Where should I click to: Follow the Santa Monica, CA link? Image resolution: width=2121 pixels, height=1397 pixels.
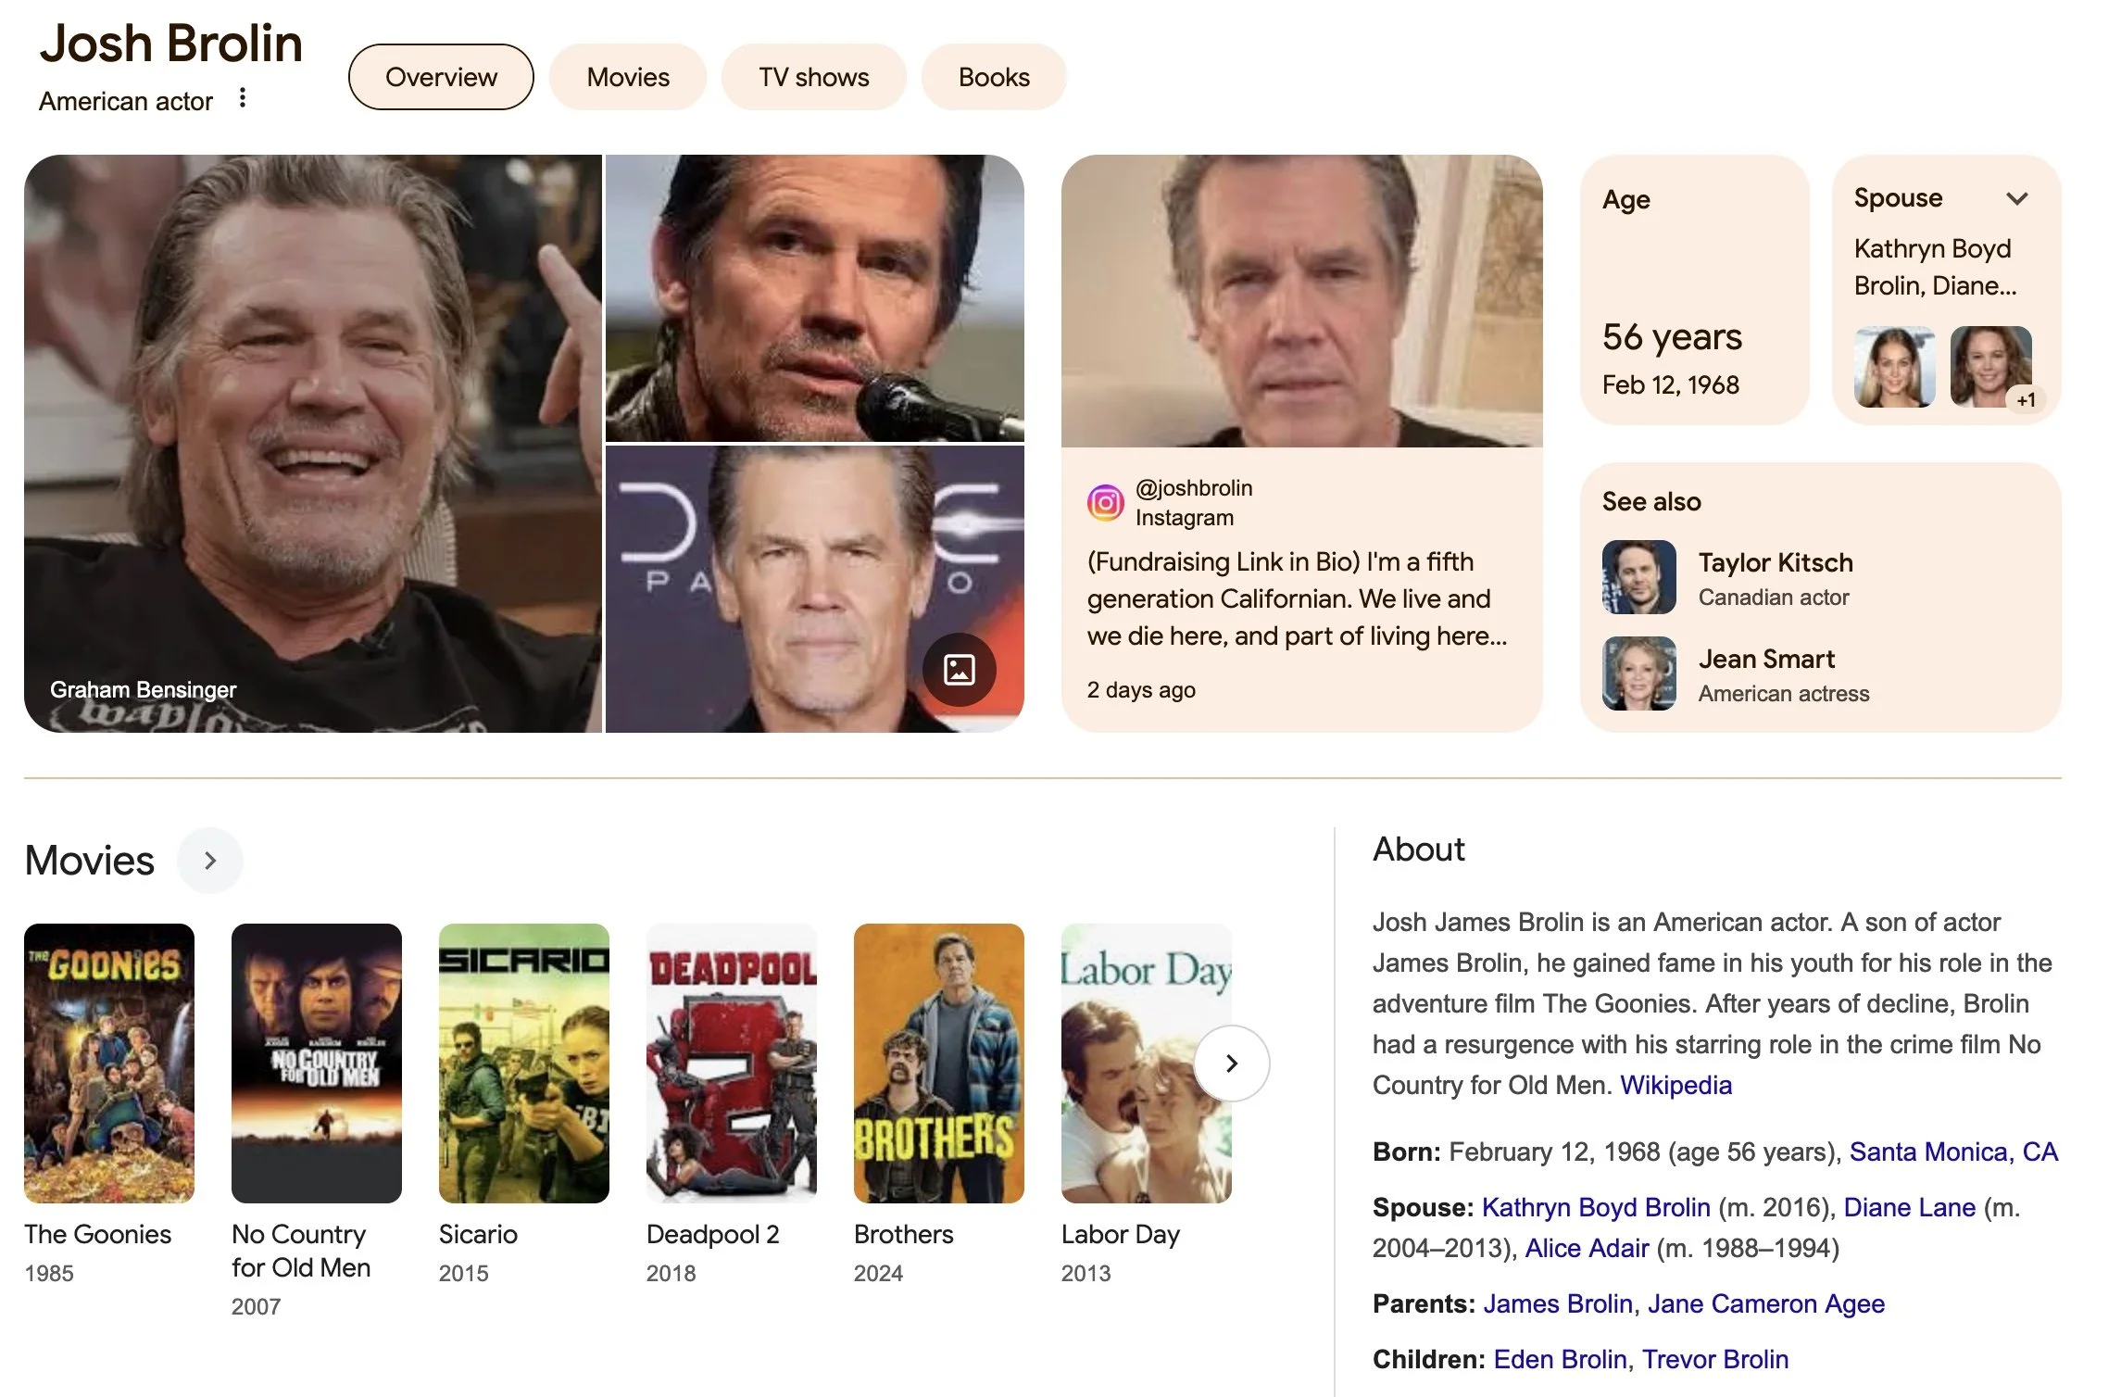pos(1952,1152)
